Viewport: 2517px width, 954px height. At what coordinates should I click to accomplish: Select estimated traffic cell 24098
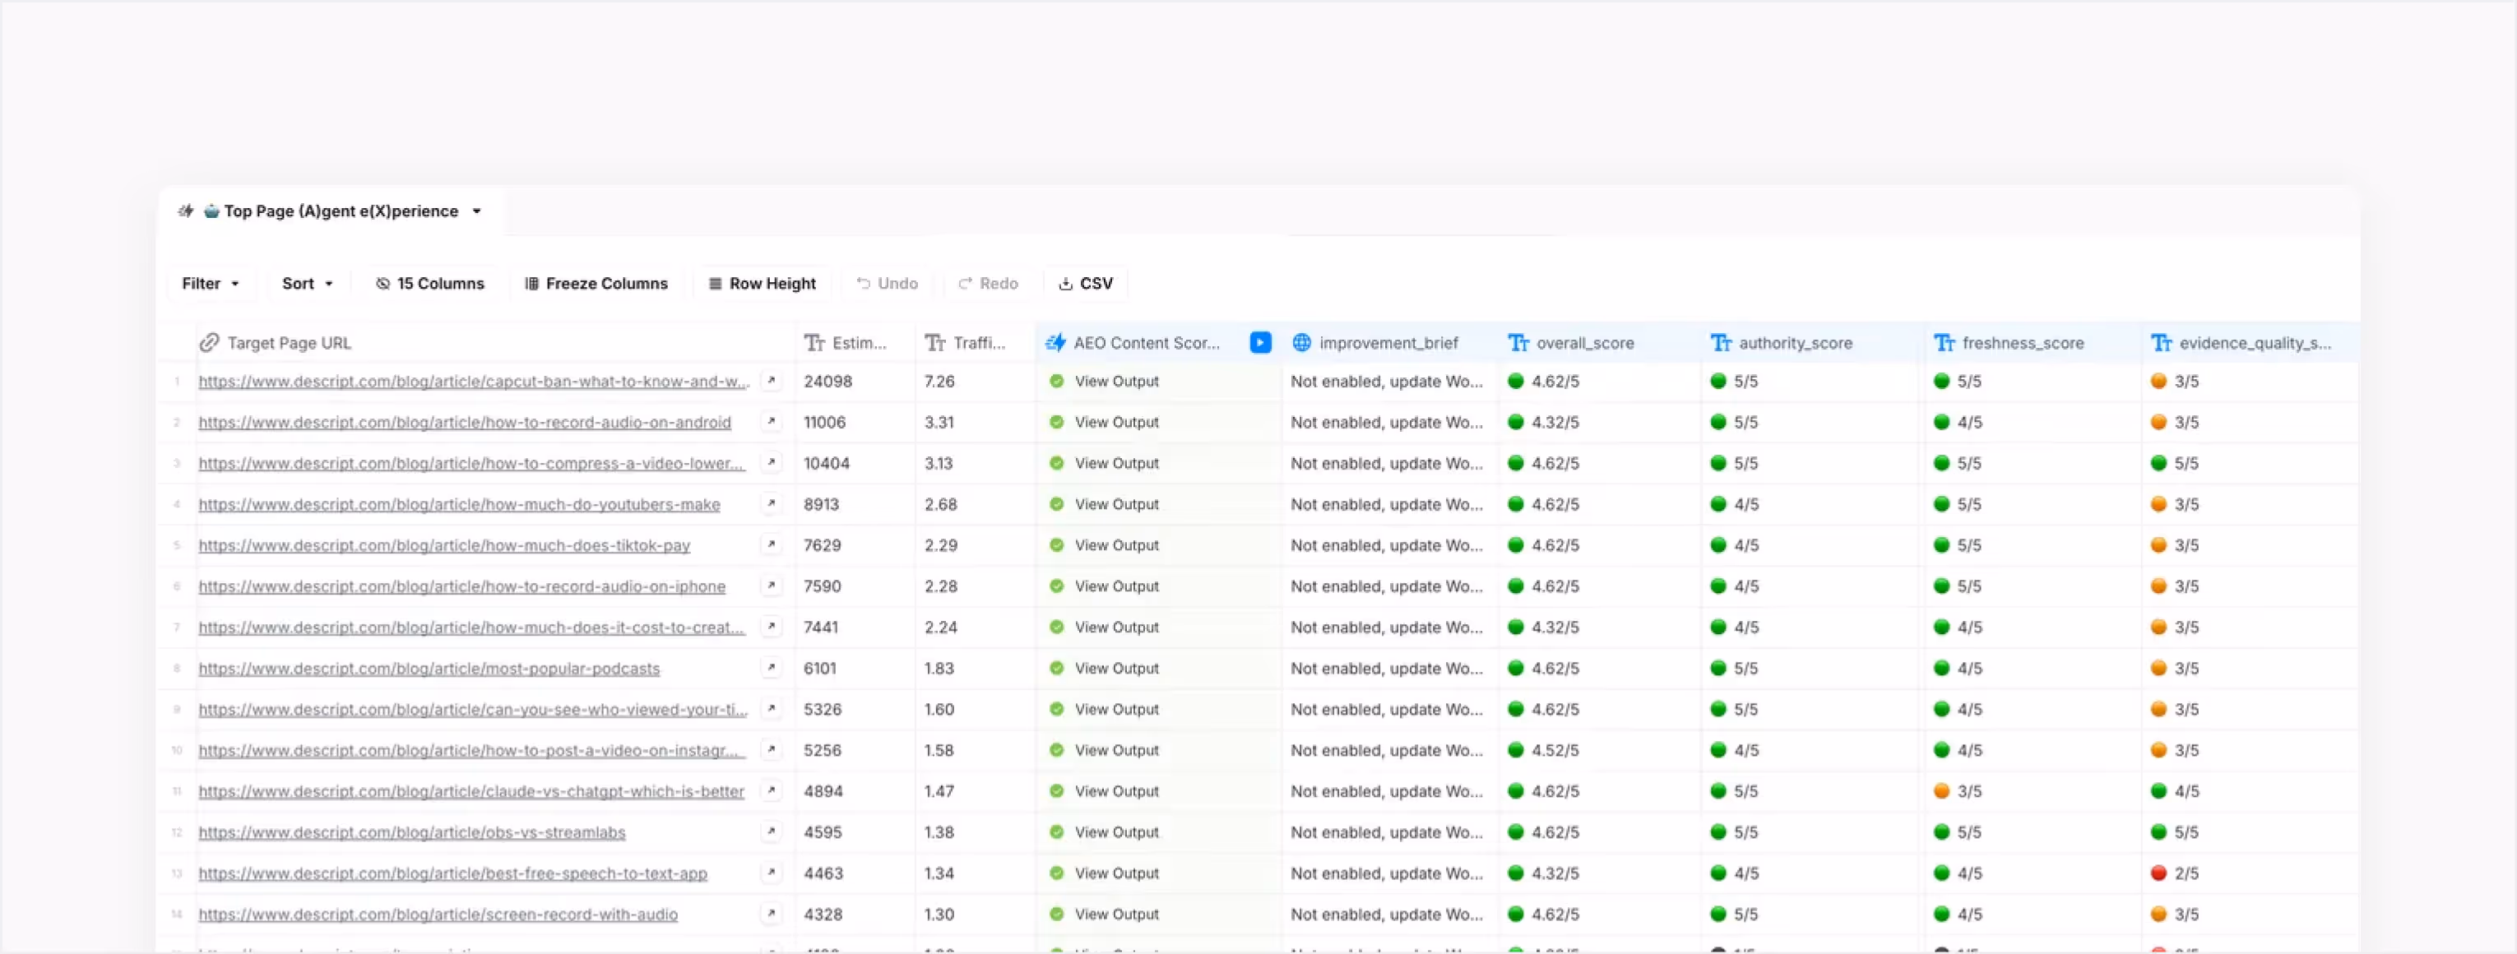click(827, 381)
